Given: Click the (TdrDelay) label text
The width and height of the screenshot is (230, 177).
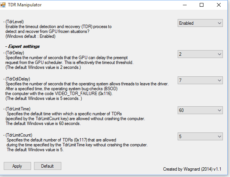Looking at the screenshot, I should pos(15,53).
